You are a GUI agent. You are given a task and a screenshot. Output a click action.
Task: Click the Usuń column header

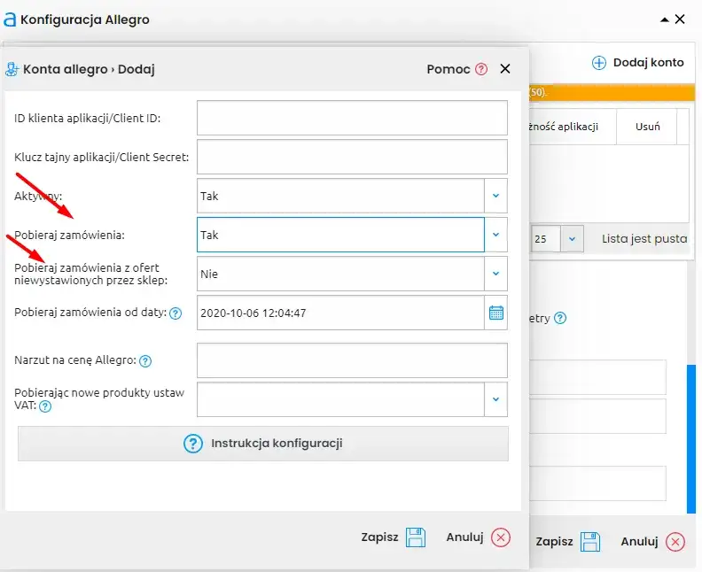pos(647,127)
